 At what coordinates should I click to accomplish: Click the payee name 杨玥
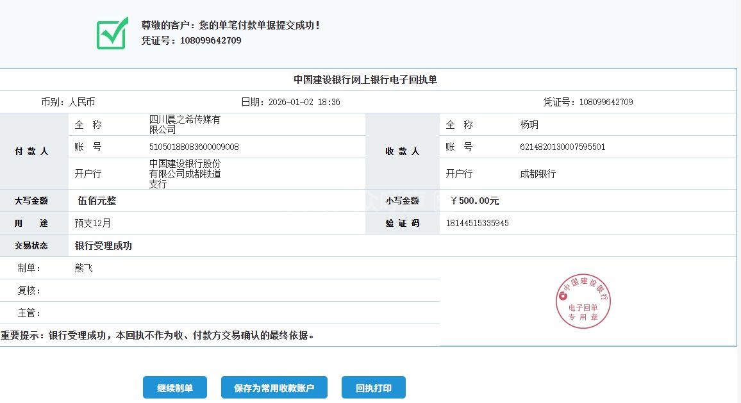[x=529, y=124]
